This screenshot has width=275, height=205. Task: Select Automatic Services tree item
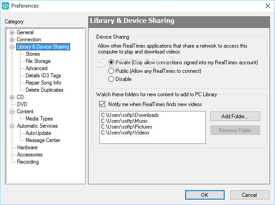pos(37,126)
